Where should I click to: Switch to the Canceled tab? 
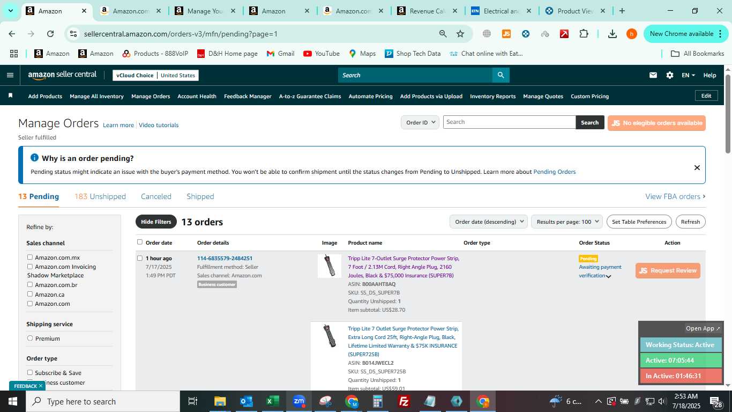pos(156,196)
